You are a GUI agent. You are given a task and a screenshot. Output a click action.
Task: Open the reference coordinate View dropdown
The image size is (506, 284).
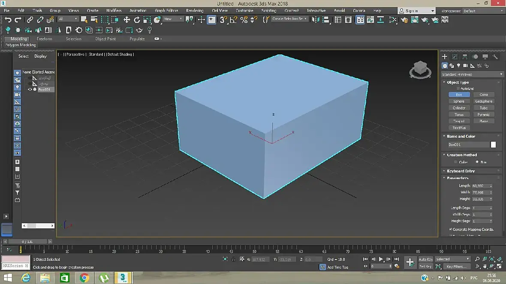173,19
